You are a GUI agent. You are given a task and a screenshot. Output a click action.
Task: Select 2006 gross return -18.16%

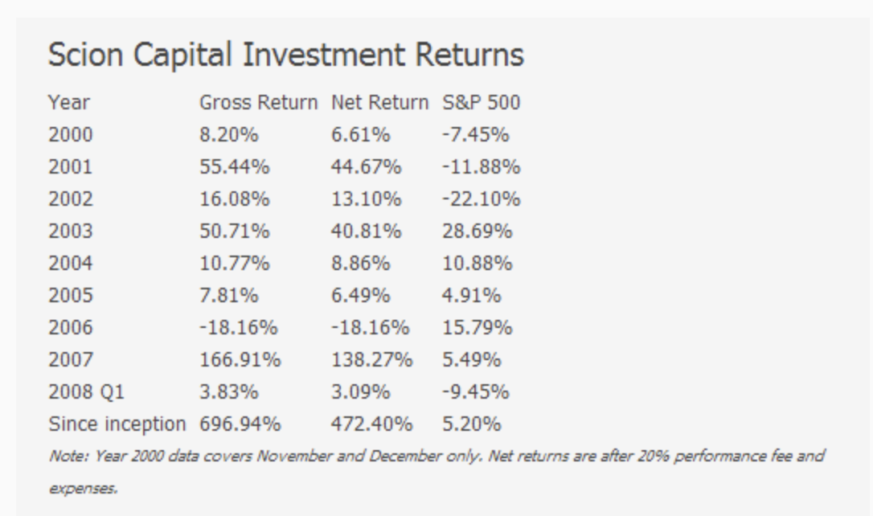(x=238, y=328)
